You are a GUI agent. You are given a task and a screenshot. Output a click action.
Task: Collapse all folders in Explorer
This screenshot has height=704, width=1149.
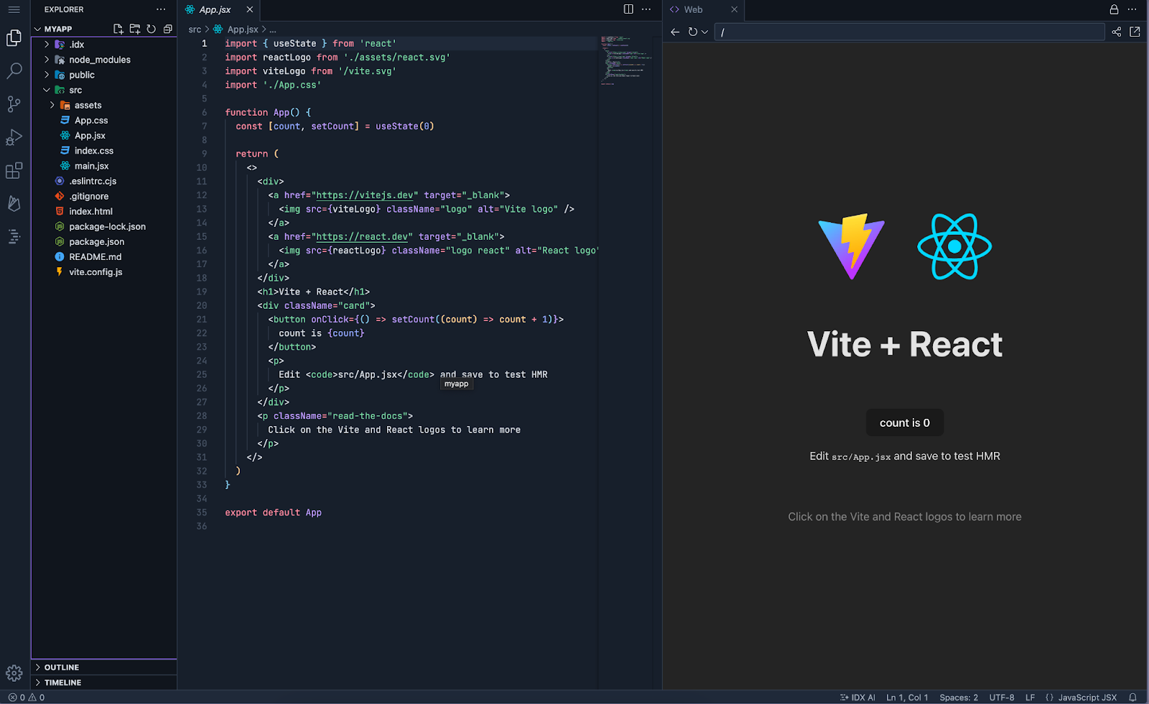[x=168, y=29]
